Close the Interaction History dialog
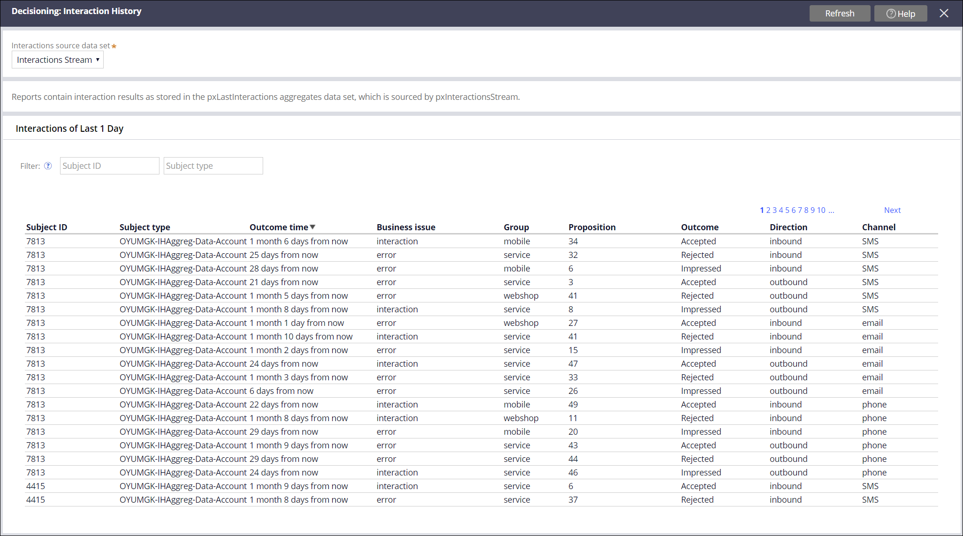 point(944,13)
